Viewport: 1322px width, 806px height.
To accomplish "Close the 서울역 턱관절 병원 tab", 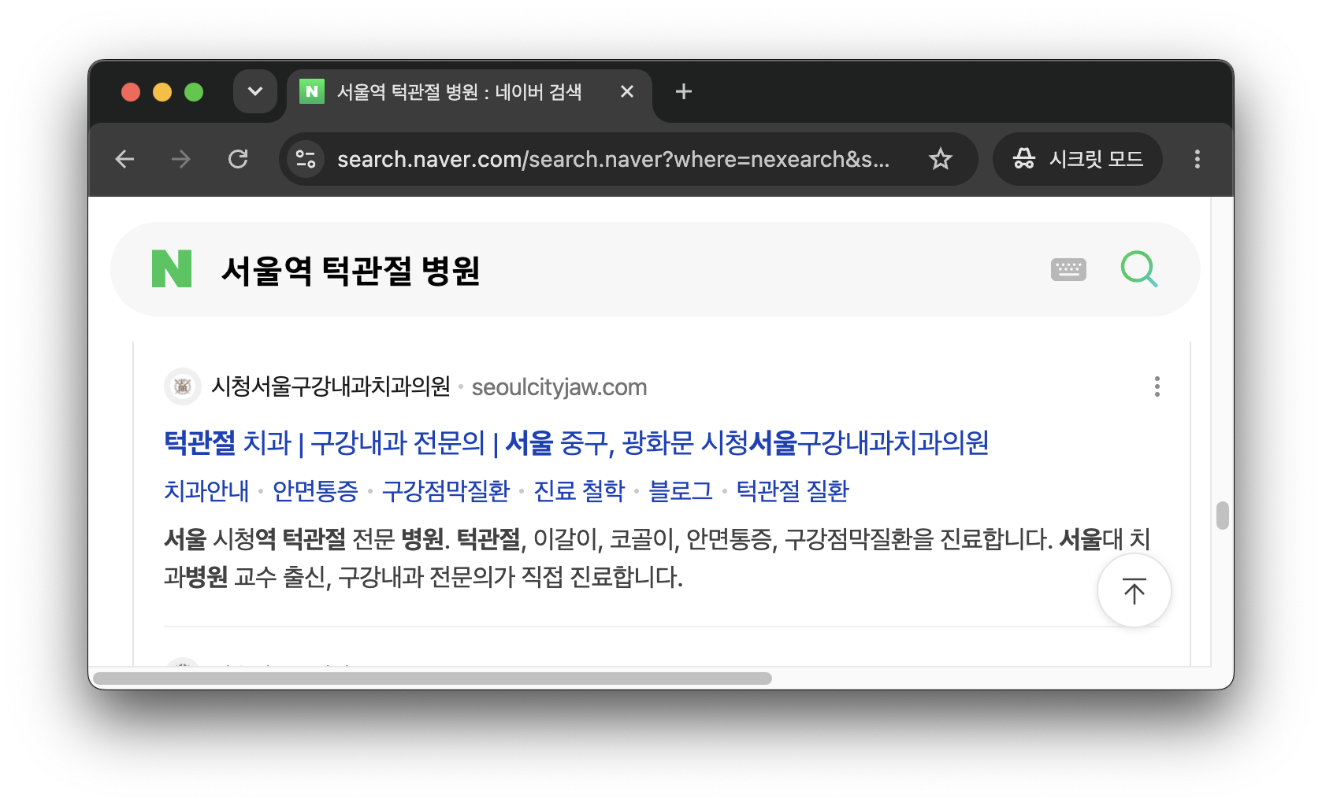I will pyautogui.click(x=627, y=92).
